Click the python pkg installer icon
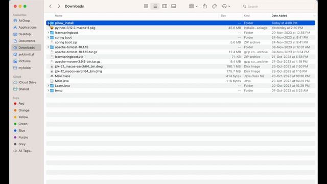This screenshot has height=184, width=327. click(52, 28)
